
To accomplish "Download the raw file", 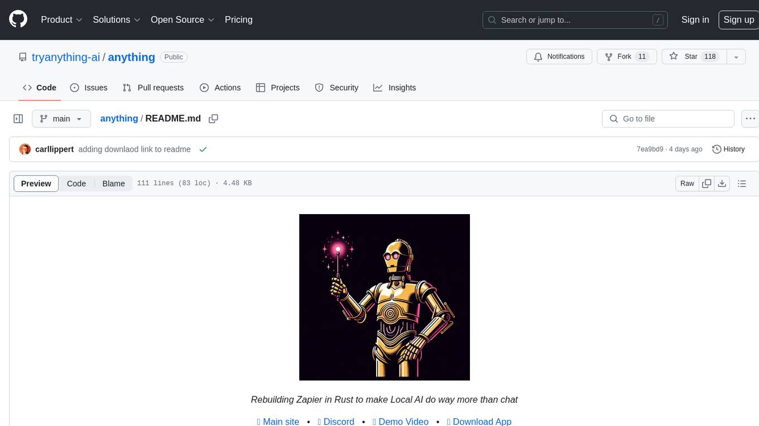I will [x=722, y=183].
